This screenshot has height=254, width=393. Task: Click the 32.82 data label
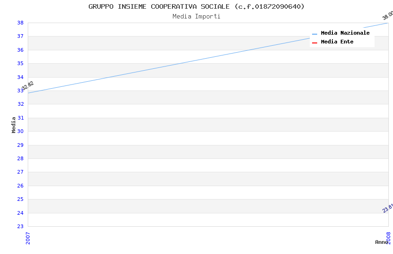(x=28, y=85)
